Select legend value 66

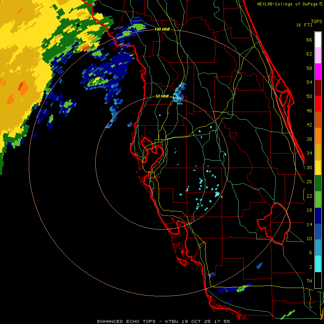click(x=309, y=40)
